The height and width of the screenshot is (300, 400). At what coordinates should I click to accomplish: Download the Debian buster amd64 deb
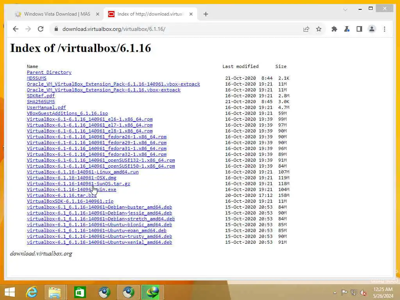pos(100,207)
